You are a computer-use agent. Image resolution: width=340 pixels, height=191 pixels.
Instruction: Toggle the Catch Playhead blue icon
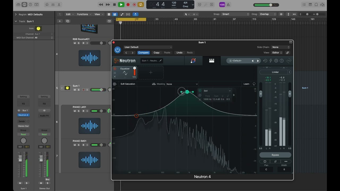click(135, 14)
